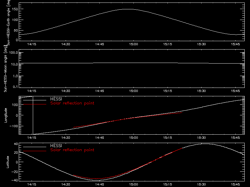The height and width of the screenshot is (187, 250).
Task: Click Solar reflection point legend in Latitude plot
Action: point(72,150)
